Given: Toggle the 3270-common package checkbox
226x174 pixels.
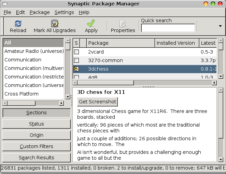Looking at the screenshot, I should tap(76, 60).
